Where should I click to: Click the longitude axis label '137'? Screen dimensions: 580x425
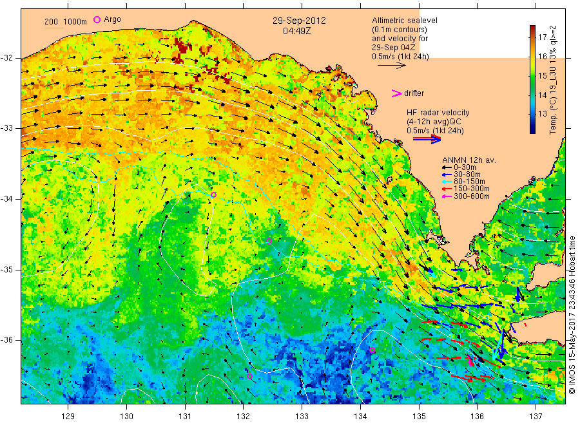tap(536, 417)
